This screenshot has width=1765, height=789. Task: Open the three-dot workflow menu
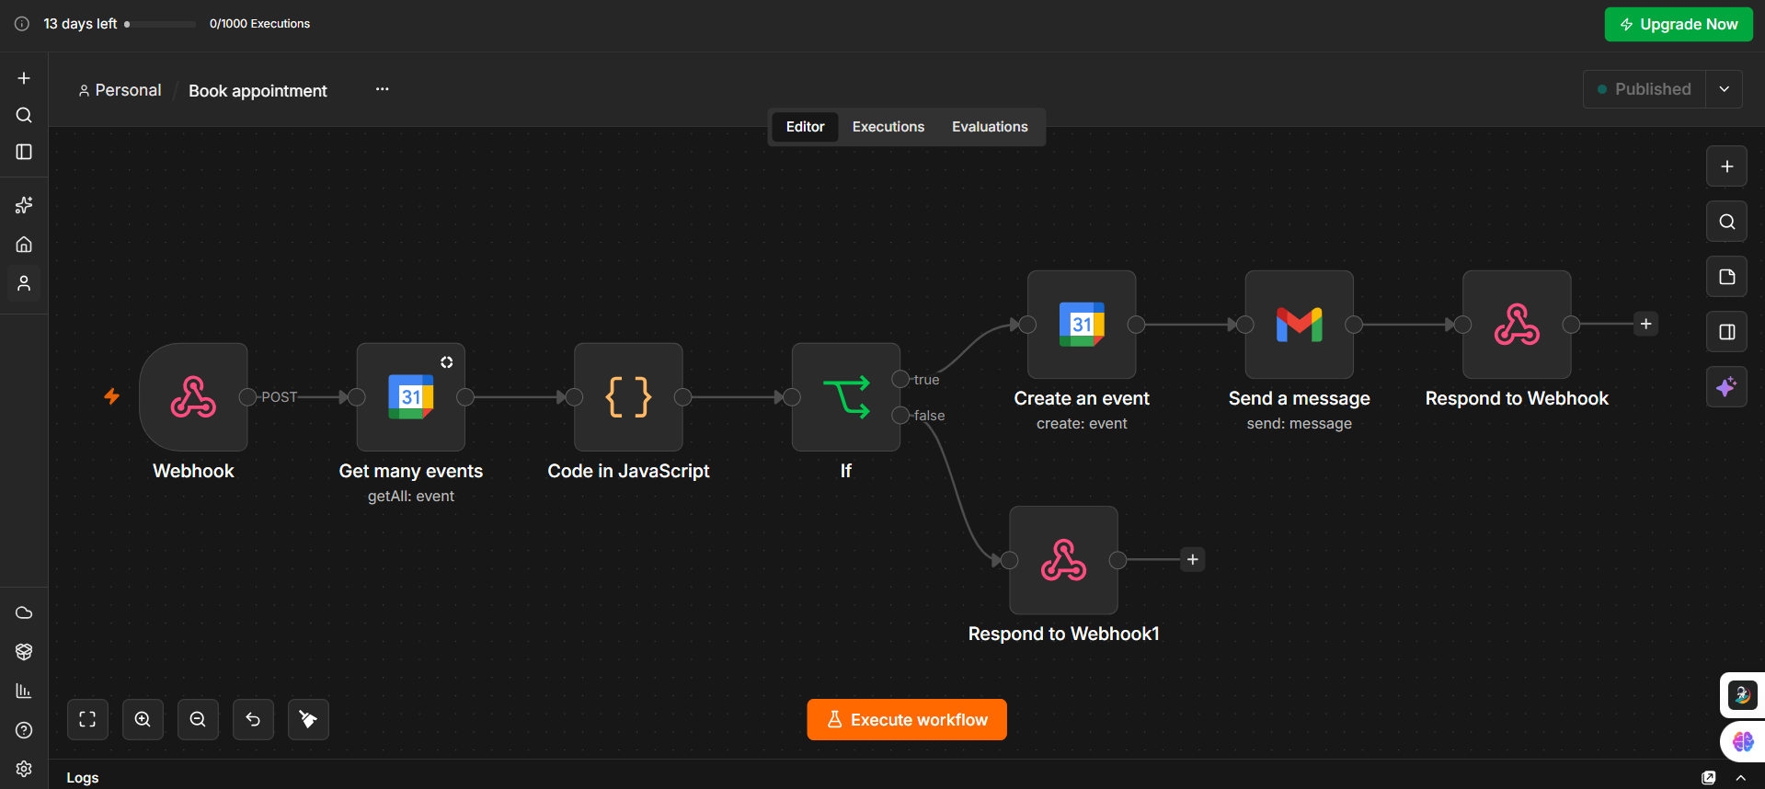coord(383,89)
